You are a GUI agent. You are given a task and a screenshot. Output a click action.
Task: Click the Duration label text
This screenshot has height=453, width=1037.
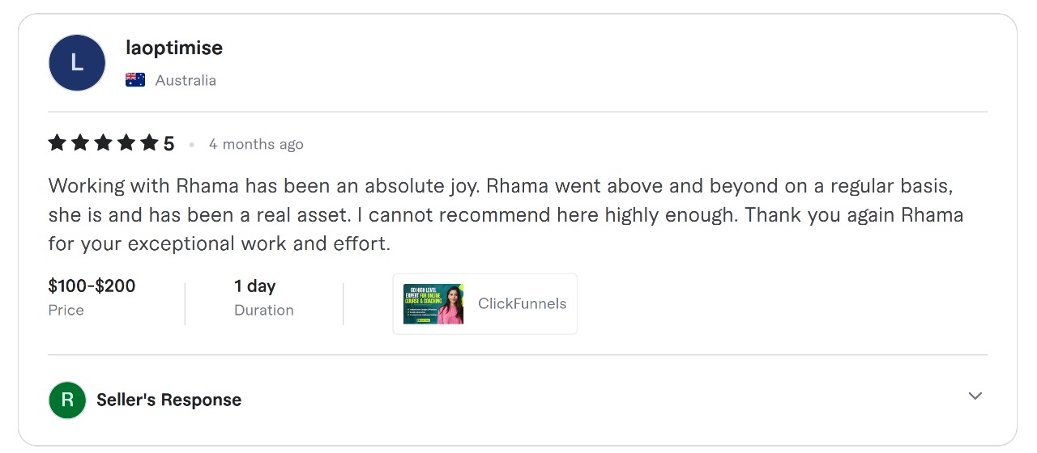(263, 310)
